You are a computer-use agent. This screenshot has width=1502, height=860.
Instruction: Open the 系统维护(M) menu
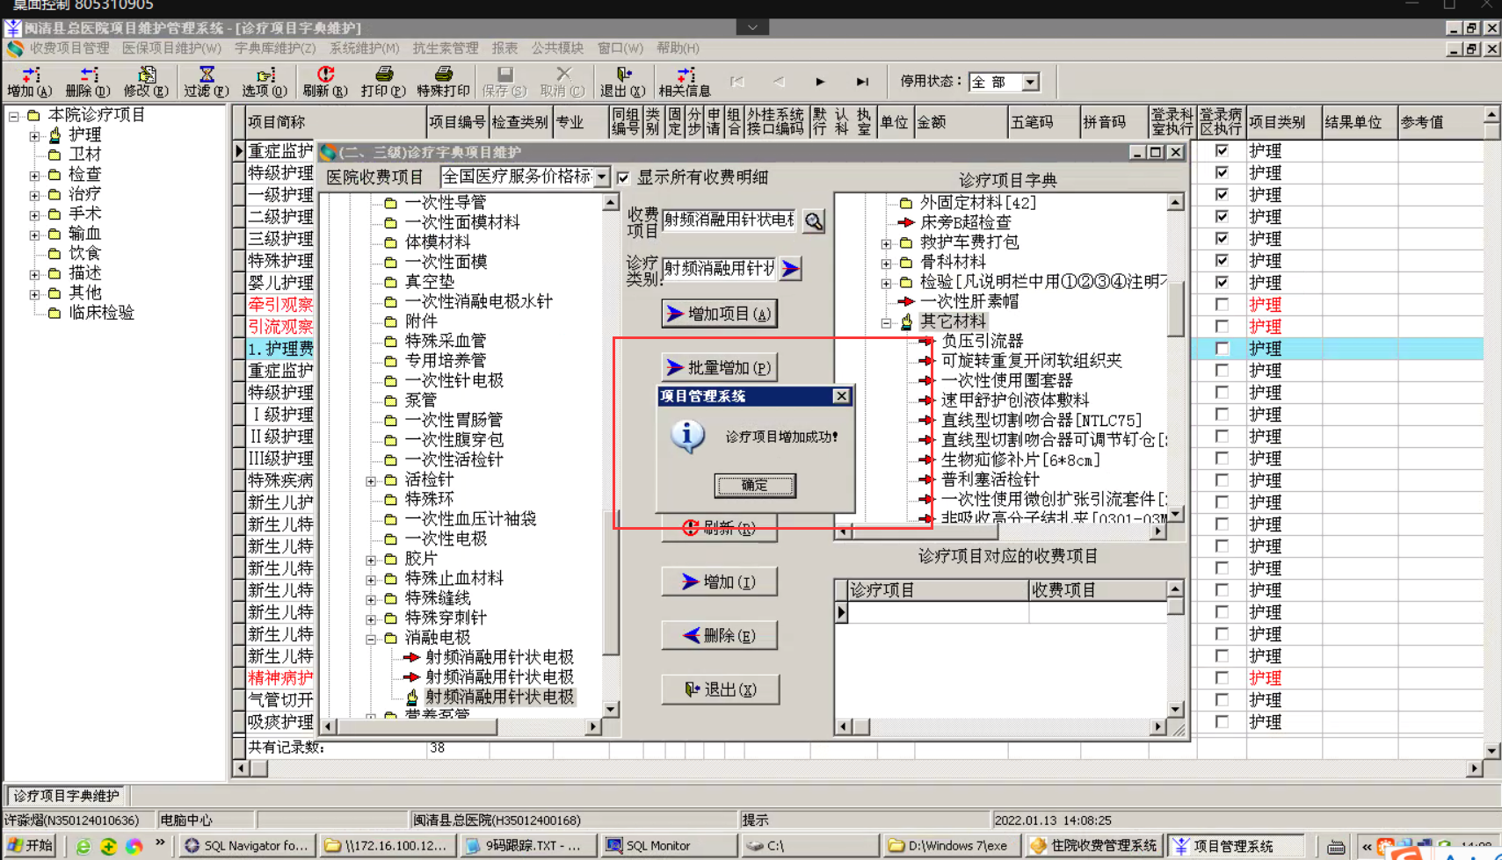pyautogui.click(x=365, y=48)
